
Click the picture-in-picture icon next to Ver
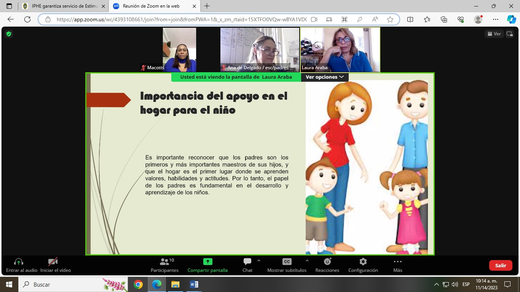click(x=510, y=34)
